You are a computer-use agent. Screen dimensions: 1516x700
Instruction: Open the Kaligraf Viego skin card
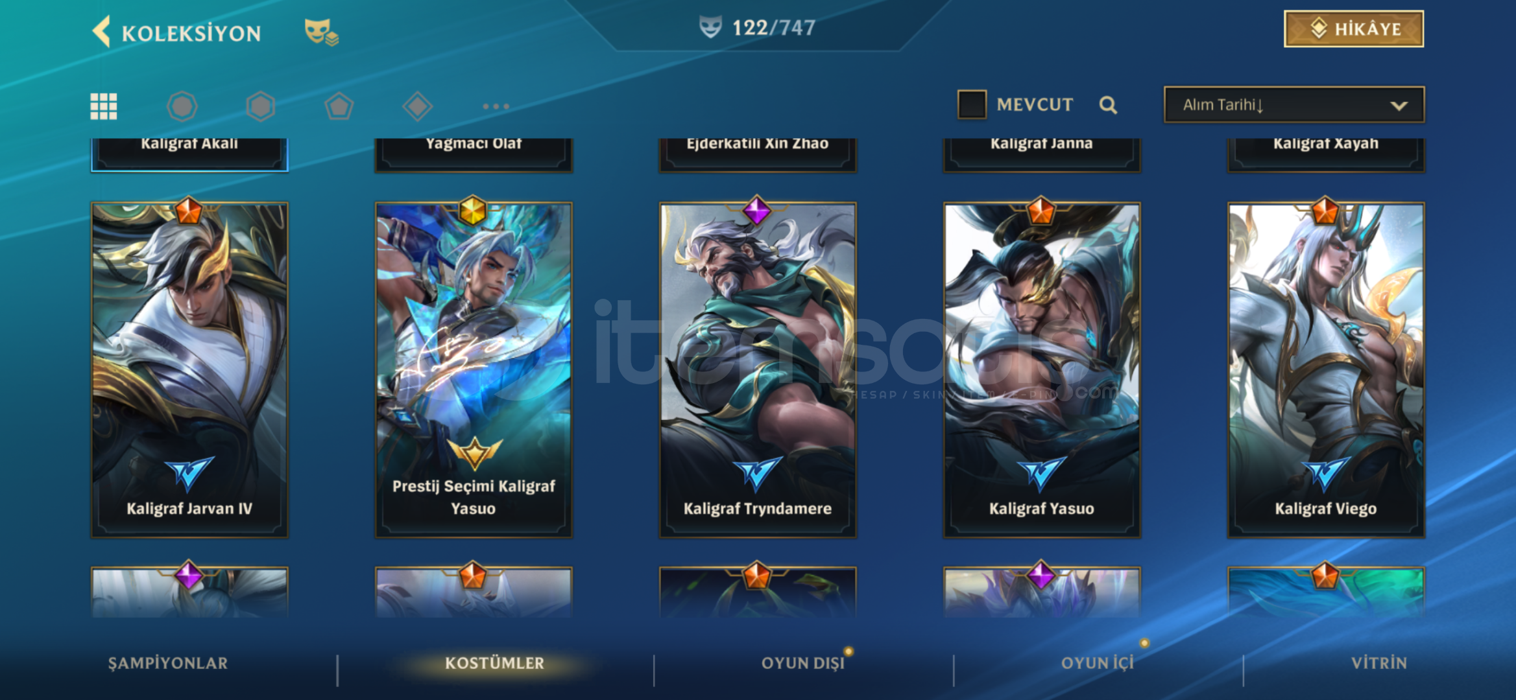coord(1326,369)
